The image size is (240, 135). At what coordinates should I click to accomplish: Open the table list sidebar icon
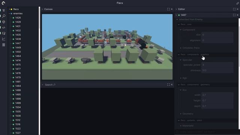coord(4,45)
